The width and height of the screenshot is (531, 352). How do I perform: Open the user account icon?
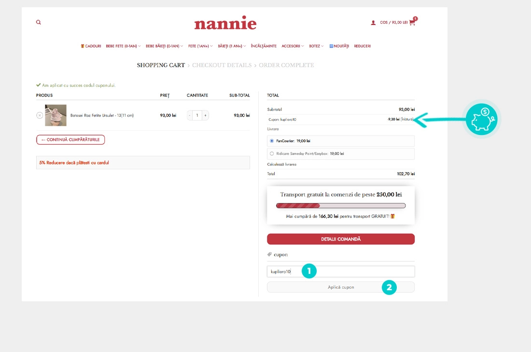tap(373, 23)
